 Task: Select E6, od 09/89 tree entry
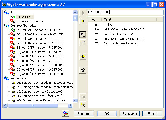[x=40, y=69]
